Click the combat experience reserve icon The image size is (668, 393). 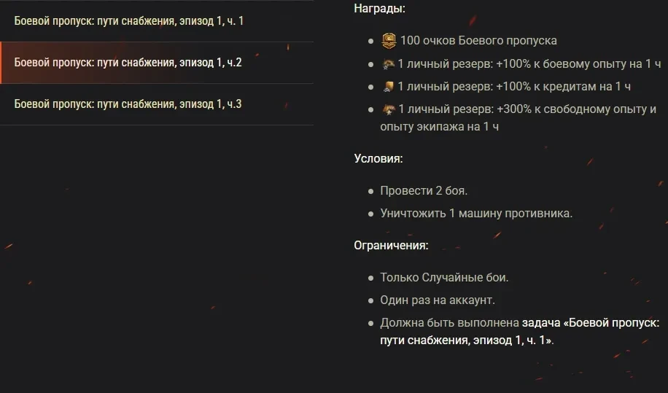click(388, 63)
